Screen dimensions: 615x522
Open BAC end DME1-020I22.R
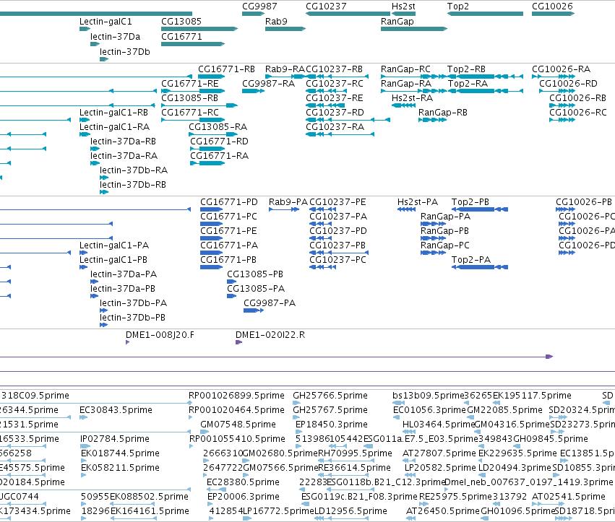(x=270, y=335)
